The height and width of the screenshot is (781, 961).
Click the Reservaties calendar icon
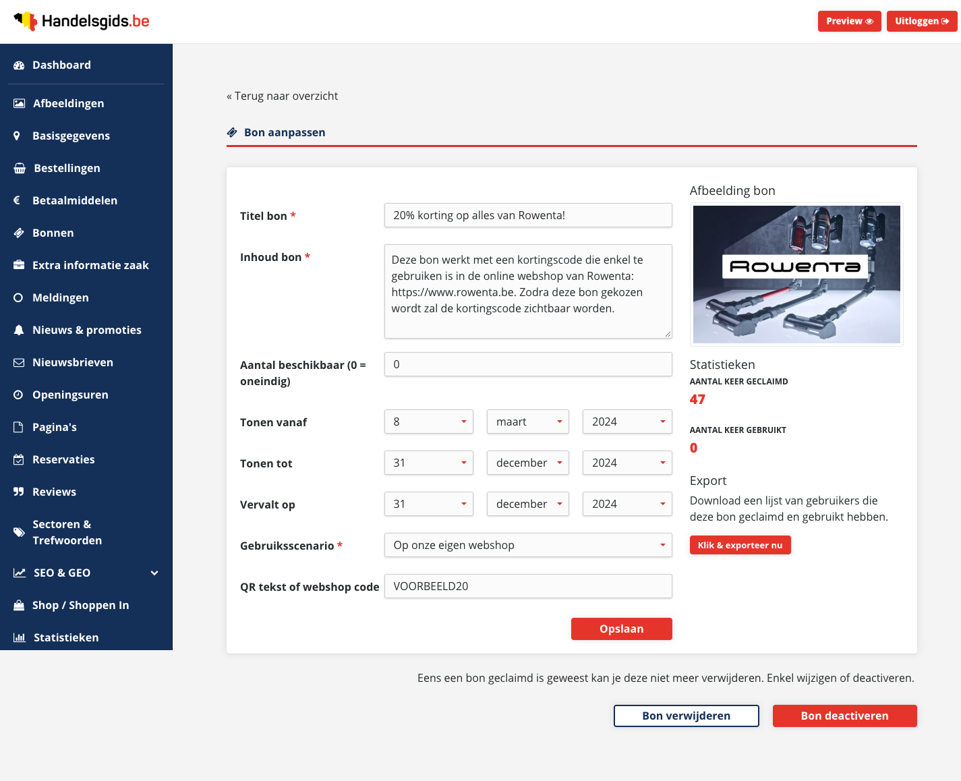click(x=19, y=459)
